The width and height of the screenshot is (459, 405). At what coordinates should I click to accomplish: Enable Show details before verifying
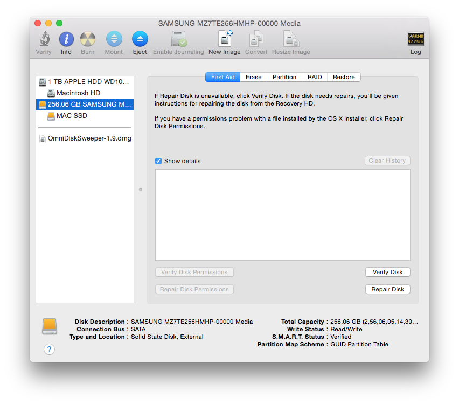click(158, 161)
